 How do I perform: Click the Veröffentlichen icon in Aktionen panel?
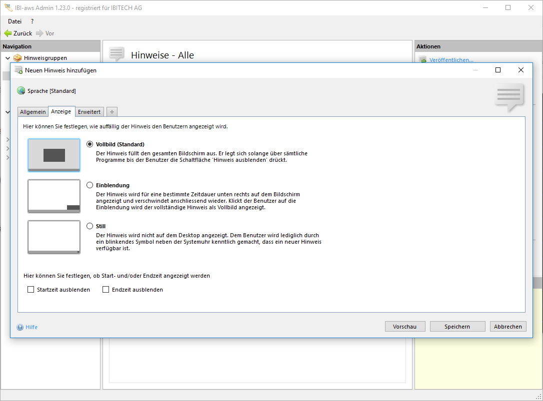click(422, 60)
